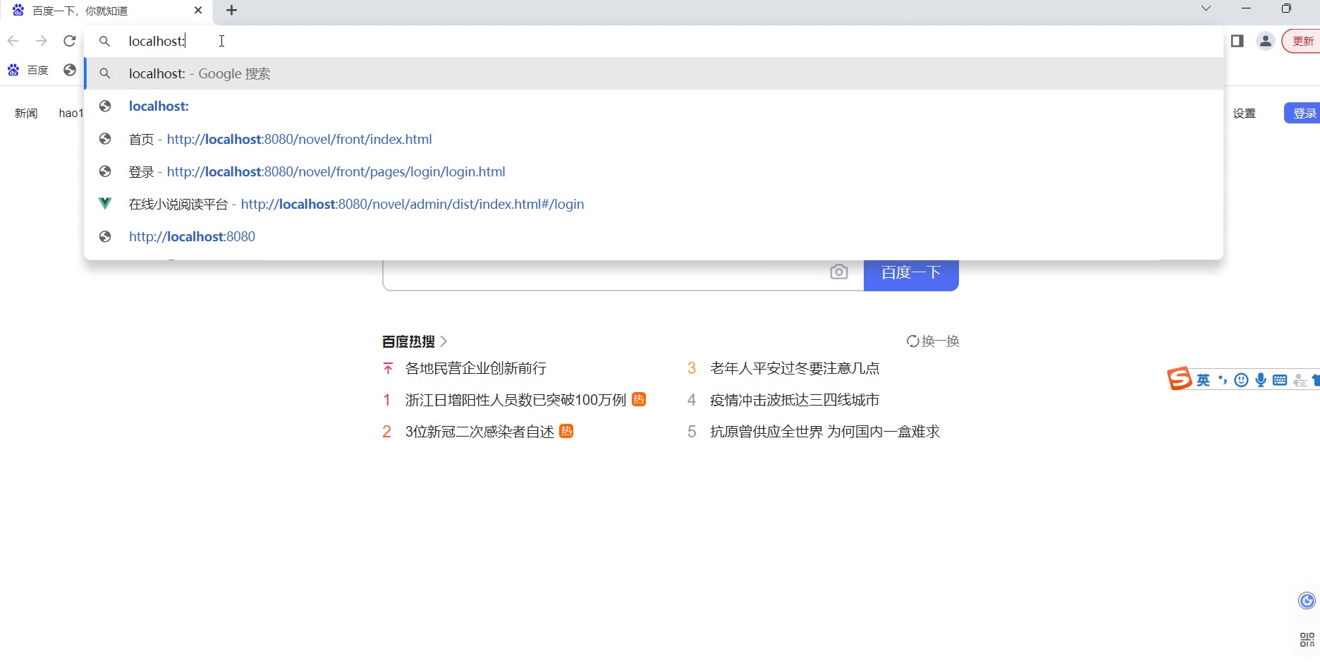Click 换一换 to refresh hot searches
This screenshot has width=1320, height=663.
(933, 341)
